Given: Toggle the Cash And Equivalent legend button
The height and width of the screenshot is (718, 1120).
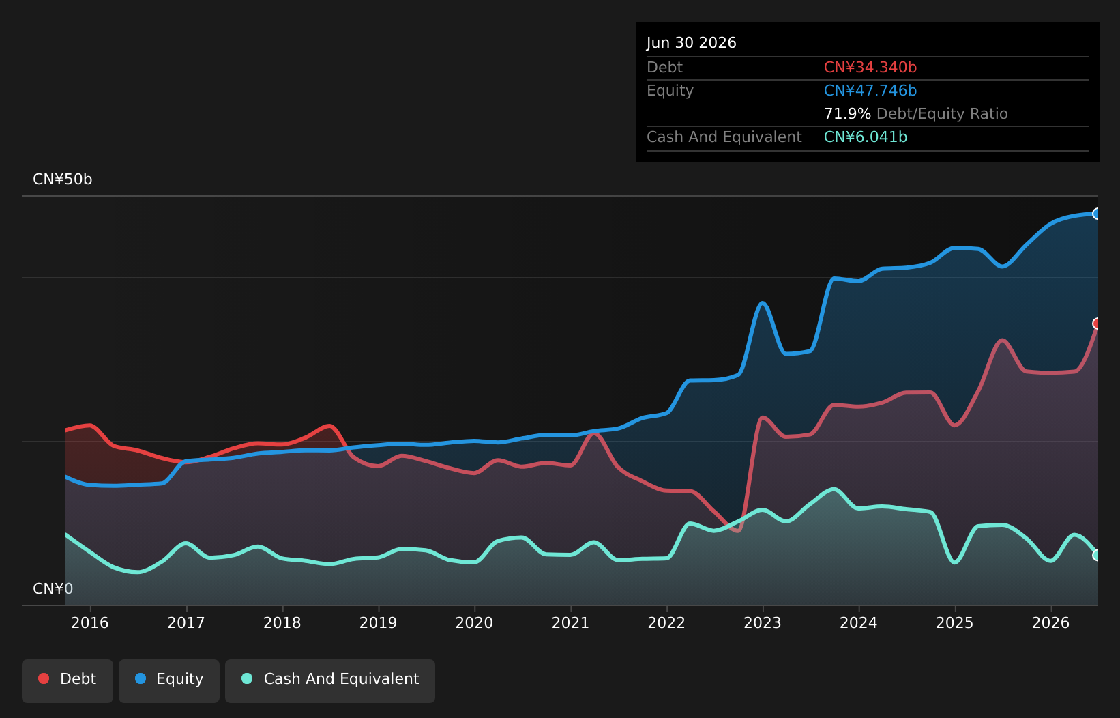Looking at the screenshot, I should coord(330,680).
